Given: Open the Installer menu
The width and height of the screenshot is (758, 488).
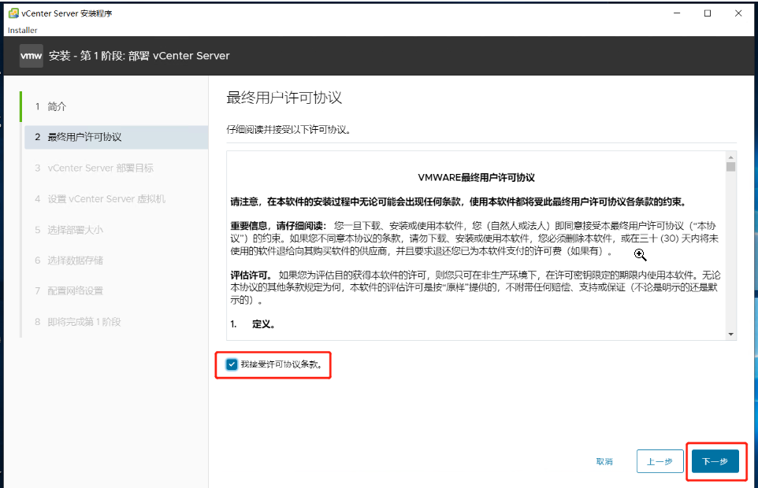Looking at the screenshot, I should 22,30.
